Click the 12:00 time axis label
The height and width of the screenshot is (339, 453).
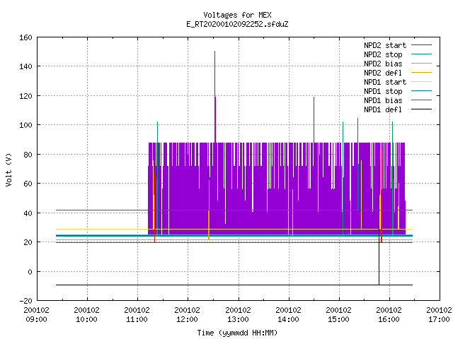coord(187,319)
